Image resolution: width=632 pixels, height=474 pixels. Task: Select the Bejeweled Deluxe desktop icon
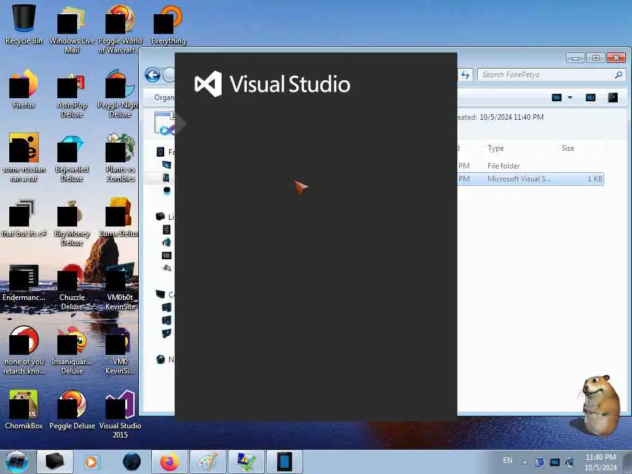tap(72, 157)
